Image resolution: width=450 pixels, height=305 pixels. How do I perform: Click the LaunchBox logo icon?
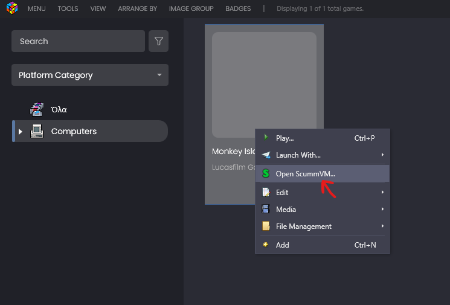tap(11, 8)
